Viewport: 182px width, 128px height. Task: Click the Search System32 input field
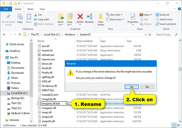(x=167, y=34)
